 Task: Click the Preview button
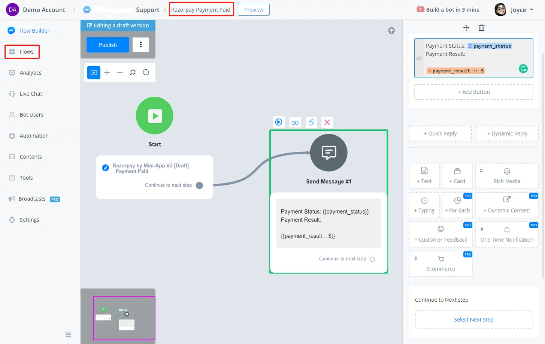254,10
